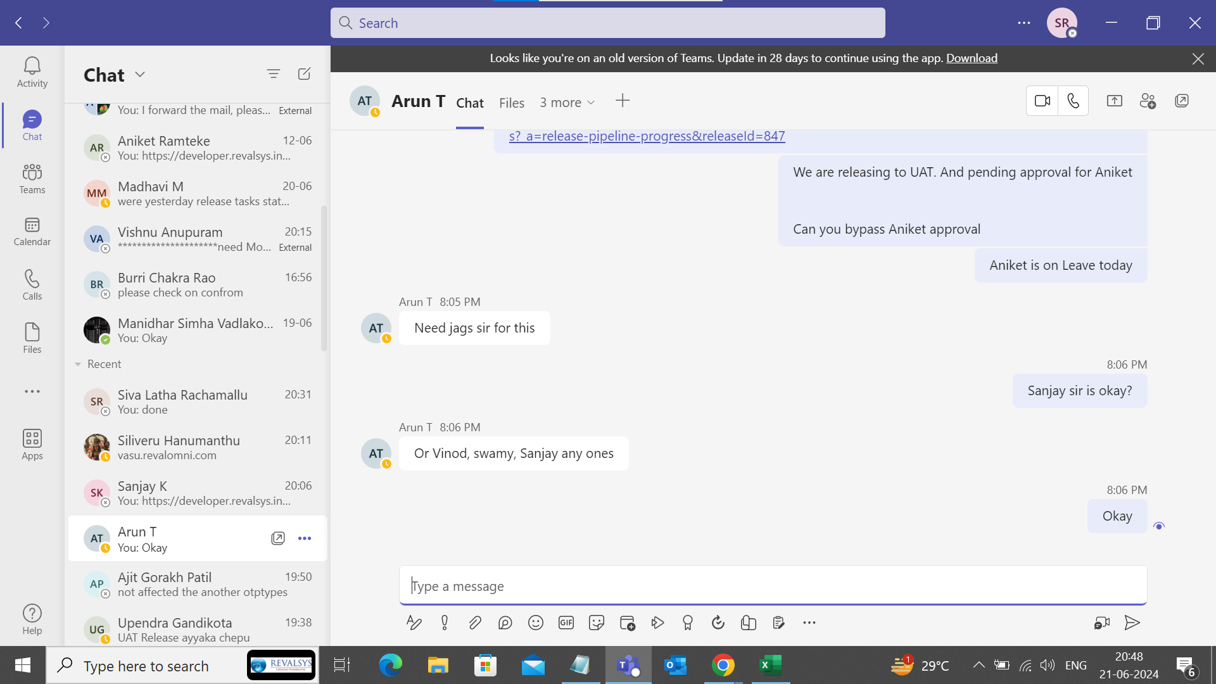
Task: Click the chat list scrollbar
Action: 324,279
